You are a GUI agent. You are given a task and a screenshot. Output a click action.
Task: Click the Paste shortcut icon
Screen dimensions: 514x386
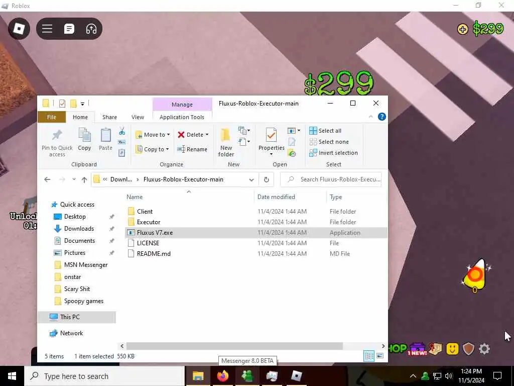pyautogui.click(x=121, y=153)
